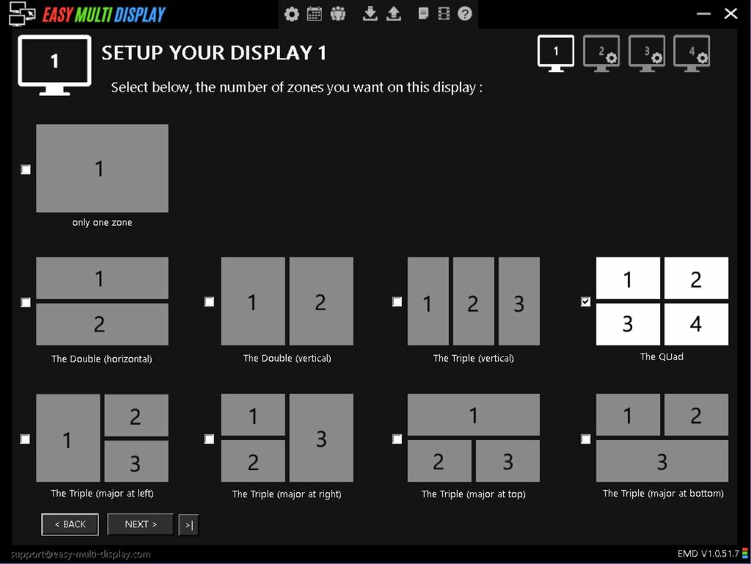751x564 pixels.
Task: Click the < BACK button
Action: (70, 524)
